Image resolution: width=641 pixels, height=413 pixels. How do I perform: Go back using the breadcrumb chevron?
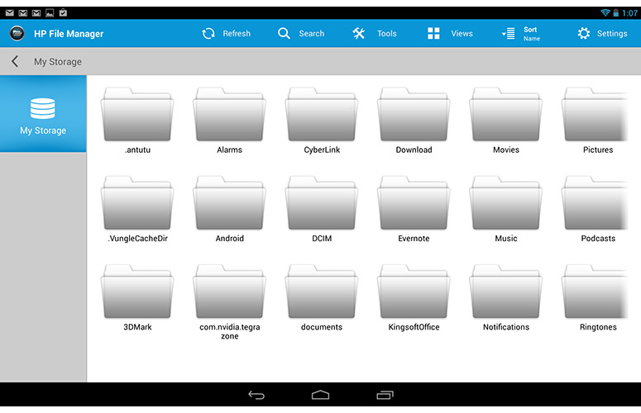click(x=15, y=62)
